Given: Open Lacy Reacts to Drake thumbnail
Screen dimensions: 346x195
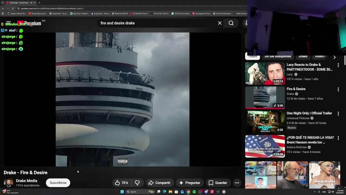Looking at the screenshot, I should tap(265, 73).
